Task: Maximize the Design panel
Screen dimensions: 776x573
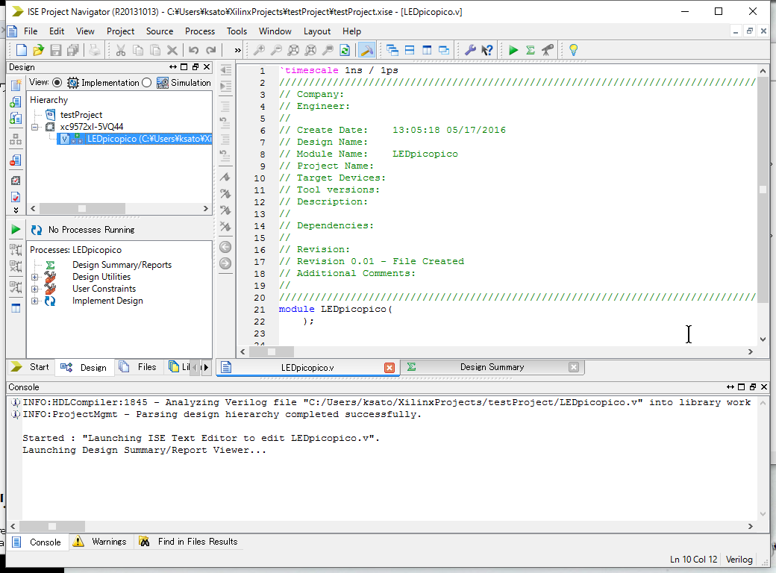Action: (x=184, y=67)
